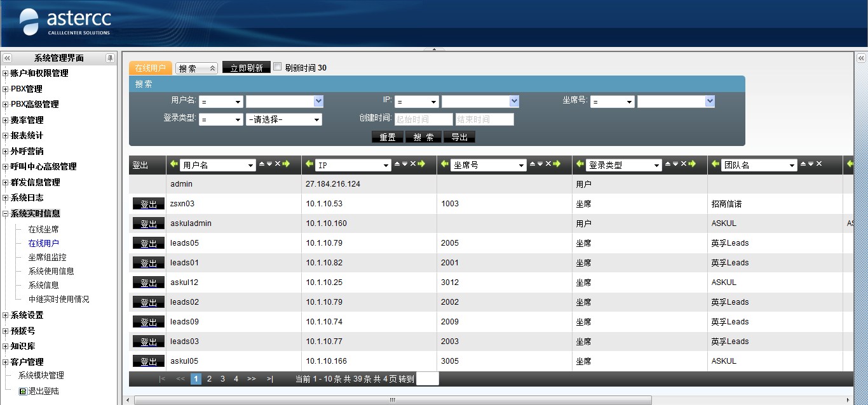Log out user zsxn03 with the 登出 button
The width and height of the screenshot is (868, 405).
pos(148,204)
